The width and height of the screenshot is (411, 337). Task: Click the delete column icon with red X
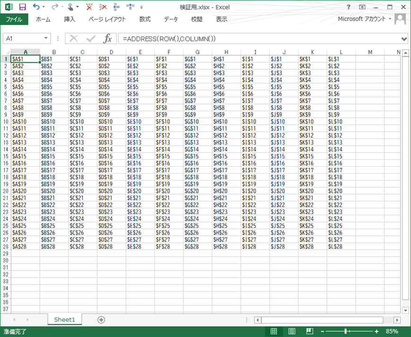[x=89, y=7]
